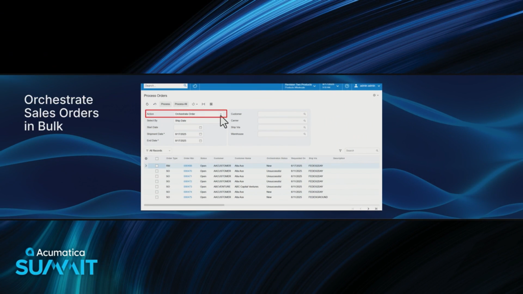Toggle the select-all checkbox in grid header
Image resolution: width=523 pixels, height=294 pixels.
tap(157, 158)
